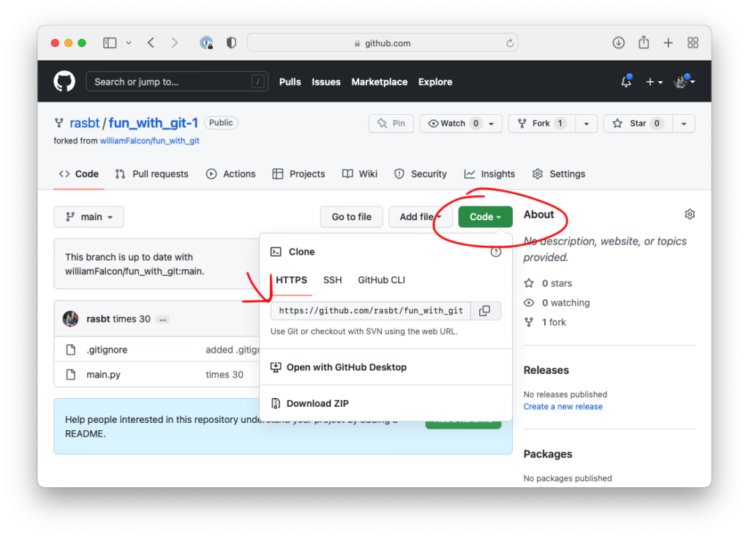749x537 pixels.
Task: Open your profile avatar menu
Action: 681,81
